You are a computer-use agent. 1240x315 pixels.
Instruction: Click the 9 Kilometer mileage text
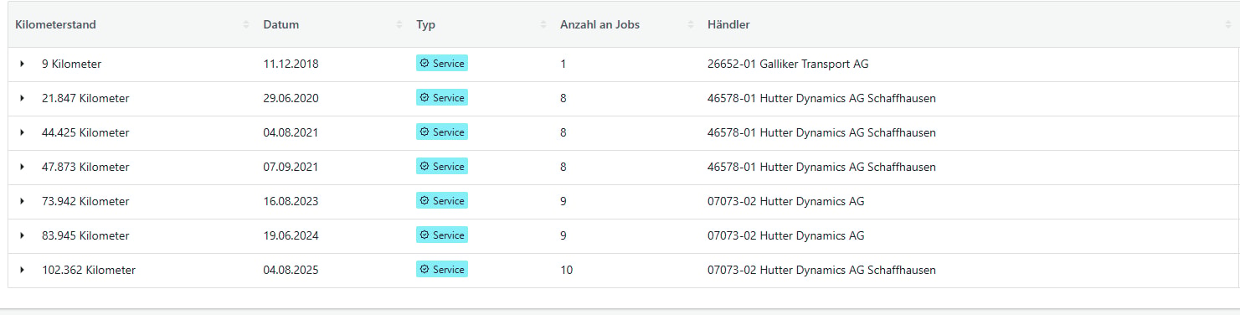click(x=71, y=64)
